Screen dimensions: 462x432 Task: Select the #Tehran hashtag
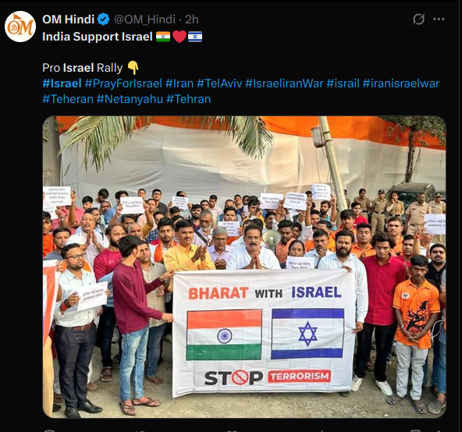click(x=189, y=99)
